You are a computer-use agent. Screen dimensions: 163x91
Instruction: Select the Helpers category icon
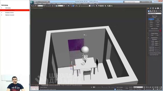click(x=157, y=11)
